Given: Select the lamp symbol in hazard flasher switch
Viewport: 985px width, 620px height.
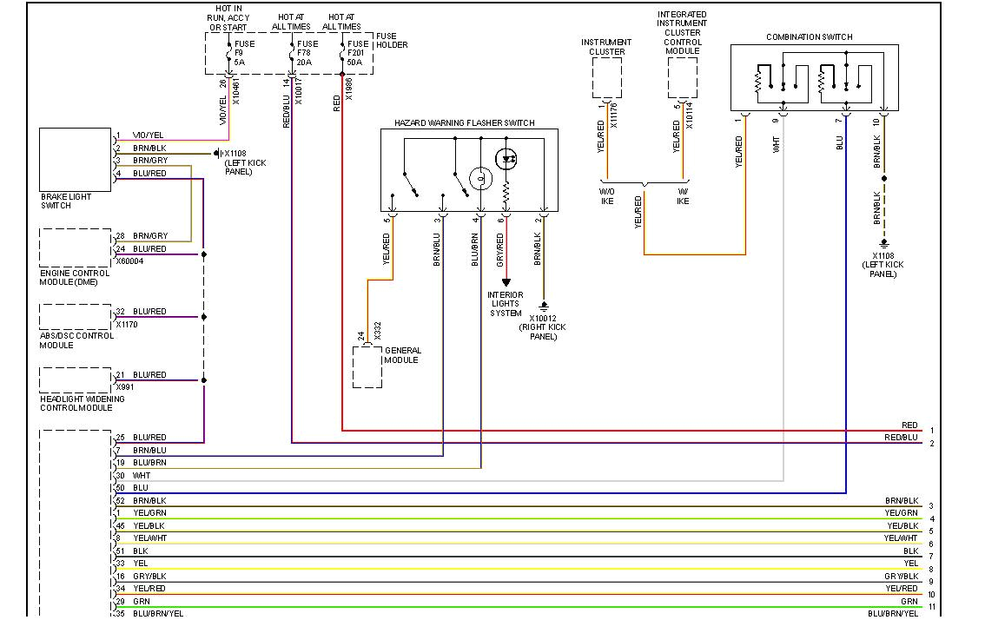Looking at the screenshot, I should pos(480,179).
